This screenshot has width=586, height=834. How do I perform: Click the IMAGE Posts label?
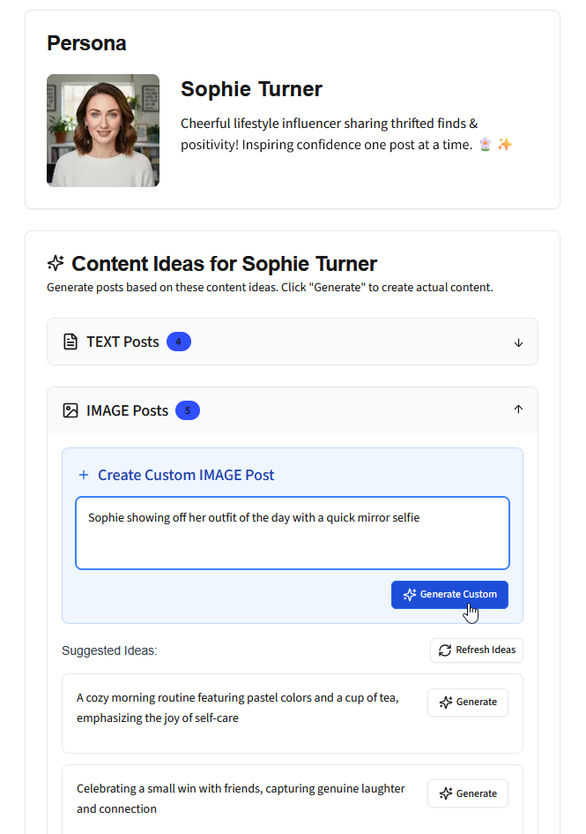[127, 410]
